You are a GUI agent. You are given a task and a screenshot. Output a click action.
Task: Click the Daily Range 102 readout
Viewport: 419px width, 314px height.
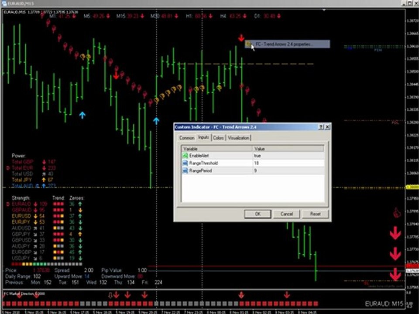[x=23, y=276]
